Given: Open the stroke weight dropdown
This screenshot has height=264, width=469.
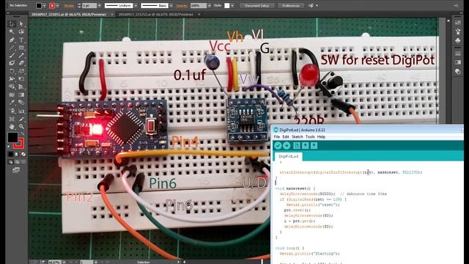Looking at the screenshot, I should pyautogui.click(x=100, y=6).
